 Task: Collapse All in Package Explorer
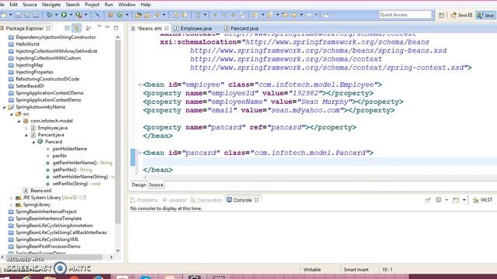tap(68, 28)
